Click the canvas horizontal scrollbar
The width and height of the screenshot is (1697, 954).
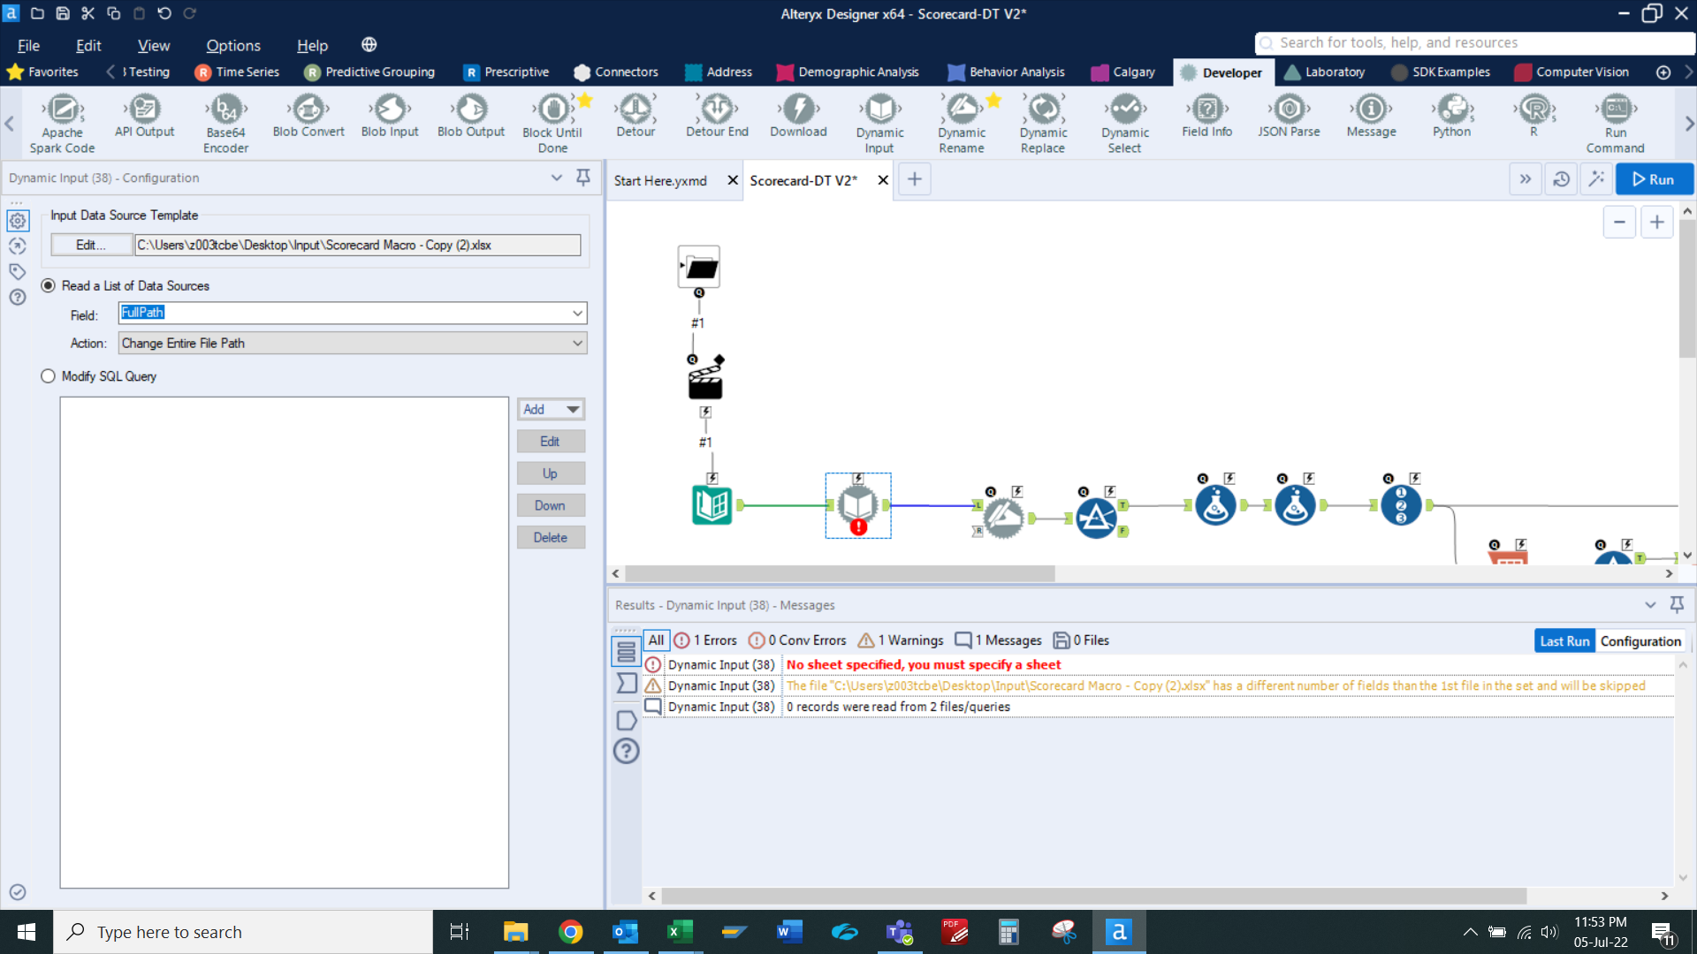point(840,573)
